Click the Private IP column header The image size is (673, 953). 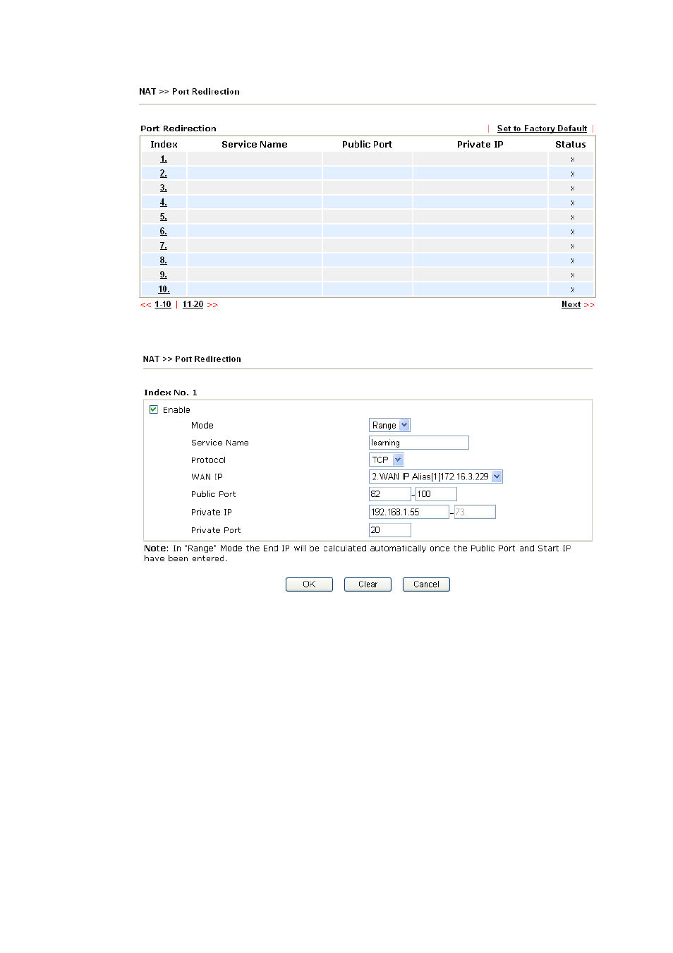(x=480, y=144)
